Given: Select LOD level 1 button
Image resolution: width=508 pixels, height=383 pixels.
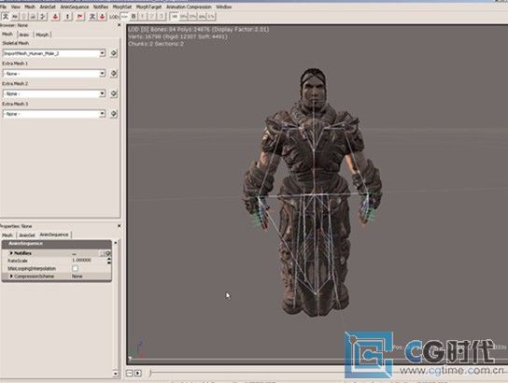Looking at the screenshot, I should tap(143, 16).
